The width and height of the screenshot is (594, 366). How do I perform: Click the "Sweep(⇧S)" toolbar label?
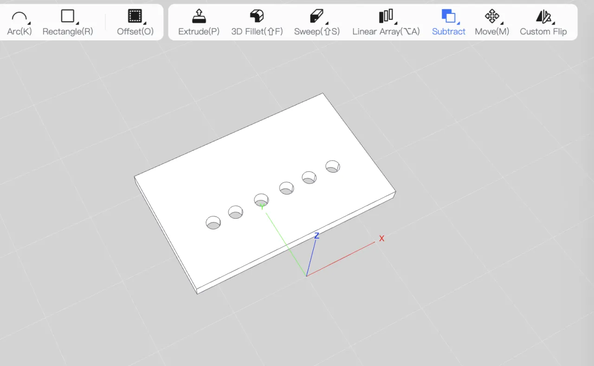pos(316,32)
